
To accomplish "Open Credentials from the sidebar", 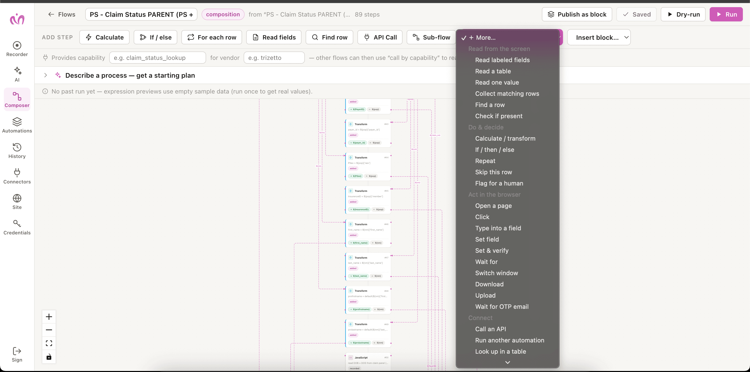I will pos(17,227).
